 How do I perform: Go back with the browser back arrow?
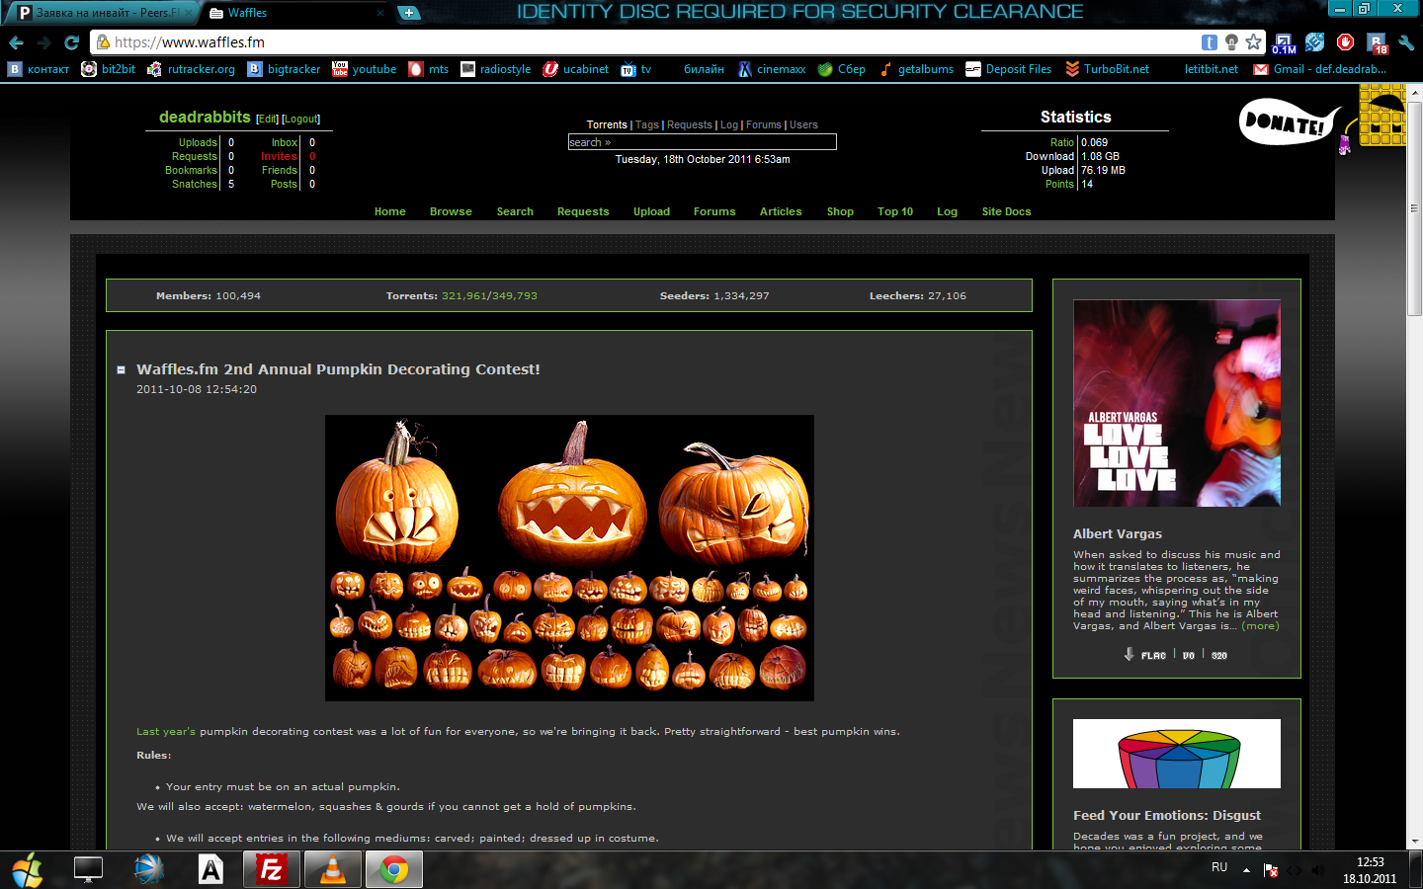pyautogui.click(x=16, y=42)
